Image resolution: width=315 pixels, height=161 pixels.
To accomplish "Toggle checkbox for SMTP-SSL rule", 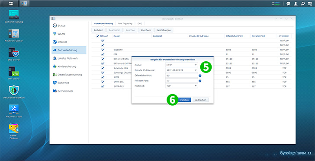I will click(x=103, y=82).
